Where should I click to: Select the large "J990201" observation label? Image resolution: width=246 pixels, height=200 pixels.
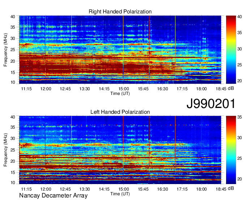[211, 104]
